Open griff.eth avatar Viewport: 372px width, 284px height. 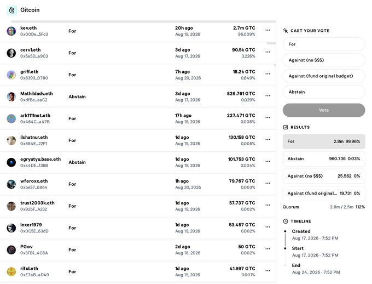coord(11,75)
